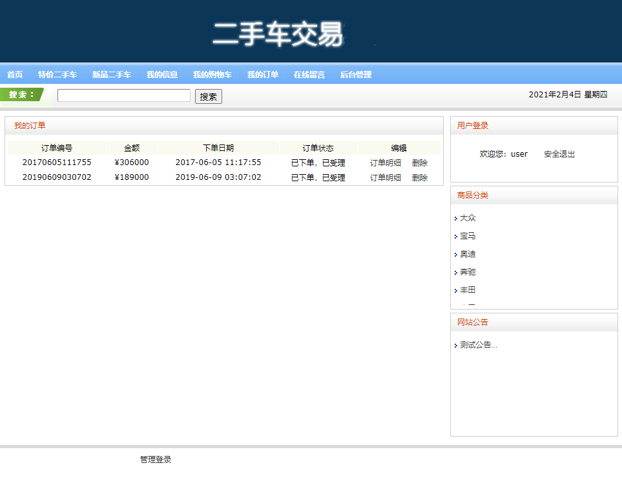Click the 搜索 search button
622x483 pixels.
point(208,95)
